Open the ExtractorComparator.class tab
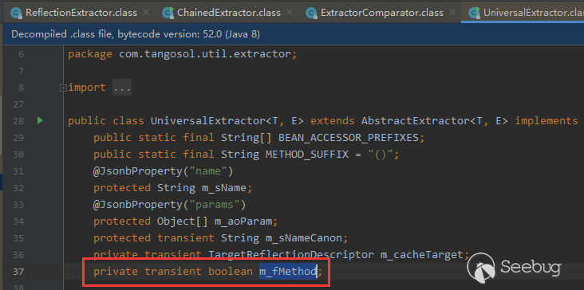Viewport: 584px width, 290px height. click(381, 13)
